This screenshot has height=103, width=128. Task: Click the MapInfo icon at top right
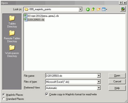point(123,9)
